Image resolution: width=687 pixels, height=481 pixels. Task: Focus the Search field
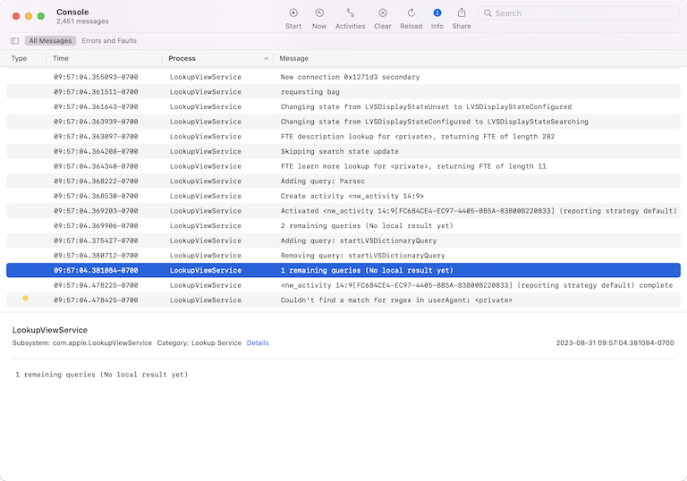(579, 13)
